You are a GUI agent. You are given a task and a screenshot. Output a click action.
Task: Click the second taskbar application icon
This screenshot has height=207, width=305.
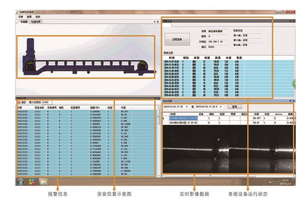point(32,182)
